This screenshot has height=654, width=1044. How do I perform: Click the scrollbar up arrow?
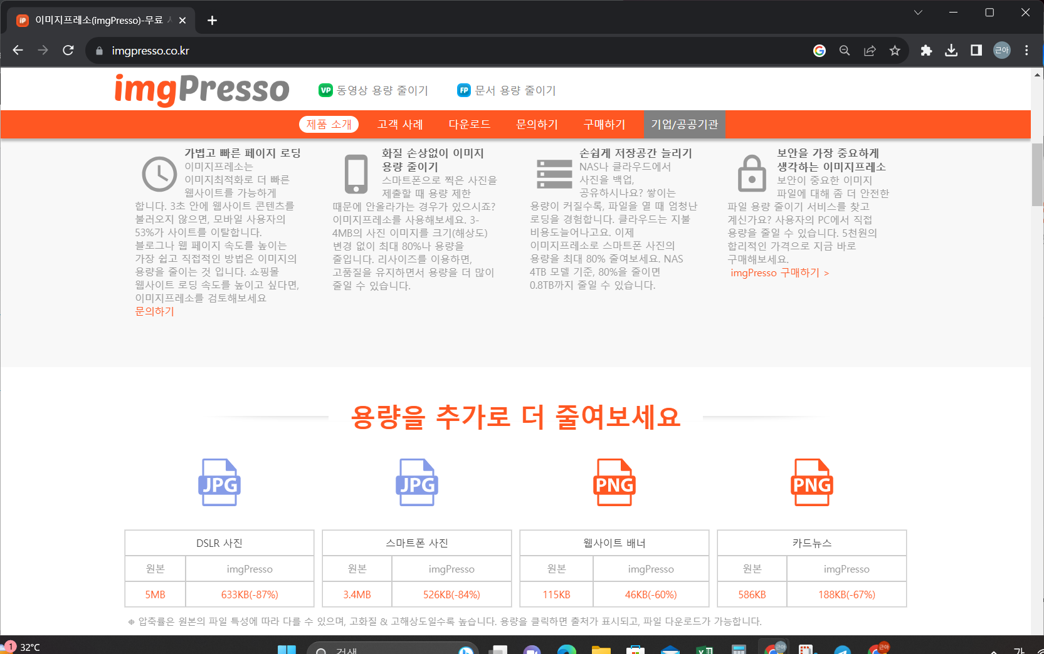click(x=1037, y=75)
